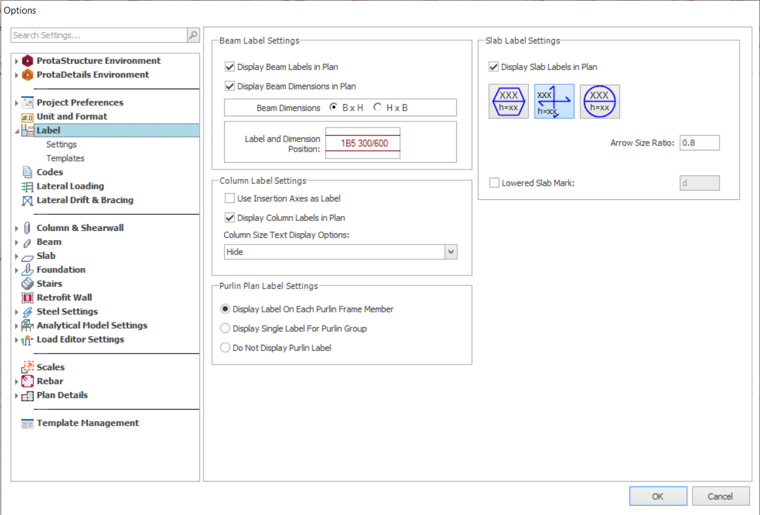The width and height of the screenshot is (760, 515).
Task: Select Display Single Label For Purlin Group
Action: coord(225,329)
